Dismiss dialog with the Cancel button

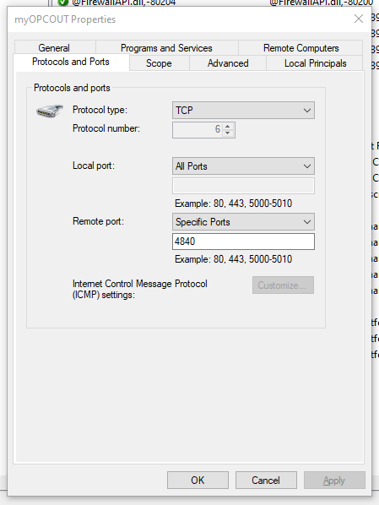[266, 481]
